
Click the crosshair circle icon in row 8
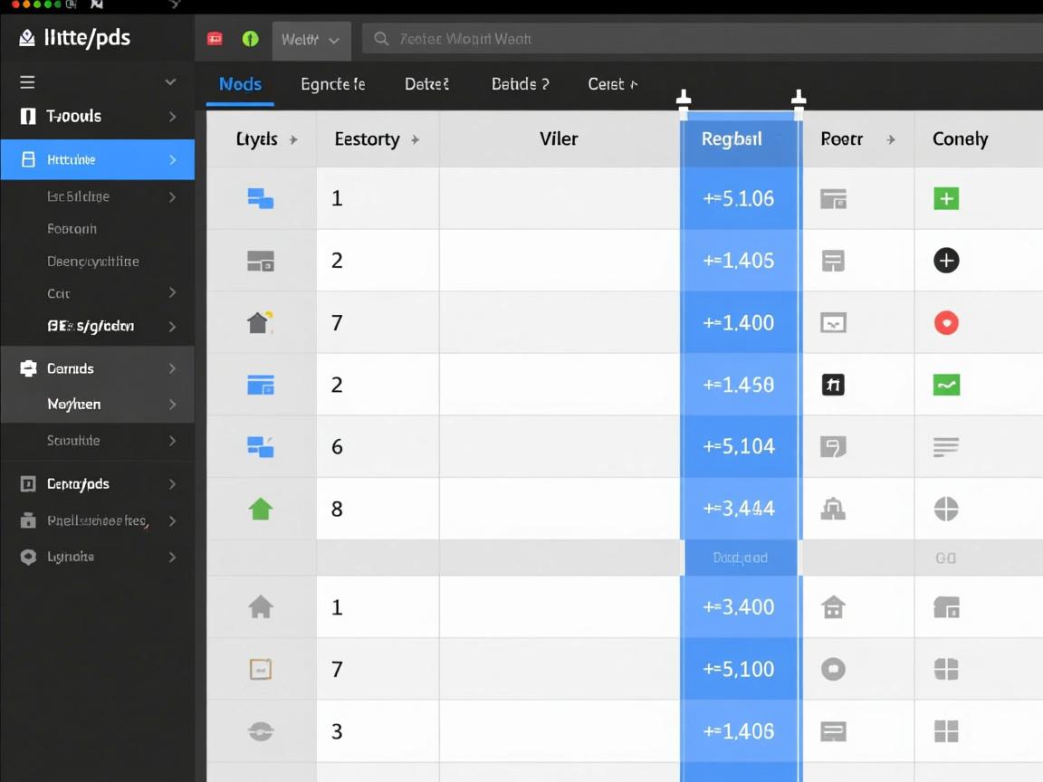click(x=946, y=509)
